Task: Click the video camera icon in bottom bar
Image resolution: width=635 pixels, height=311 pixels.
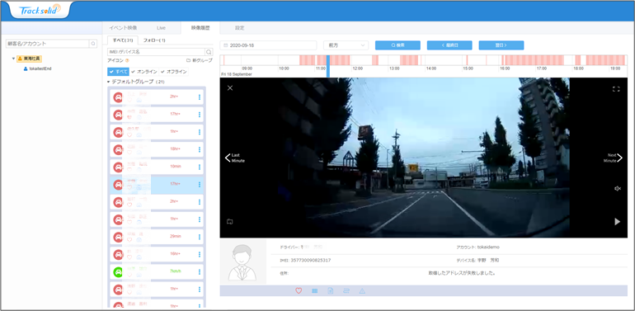Action: (315, 290)
